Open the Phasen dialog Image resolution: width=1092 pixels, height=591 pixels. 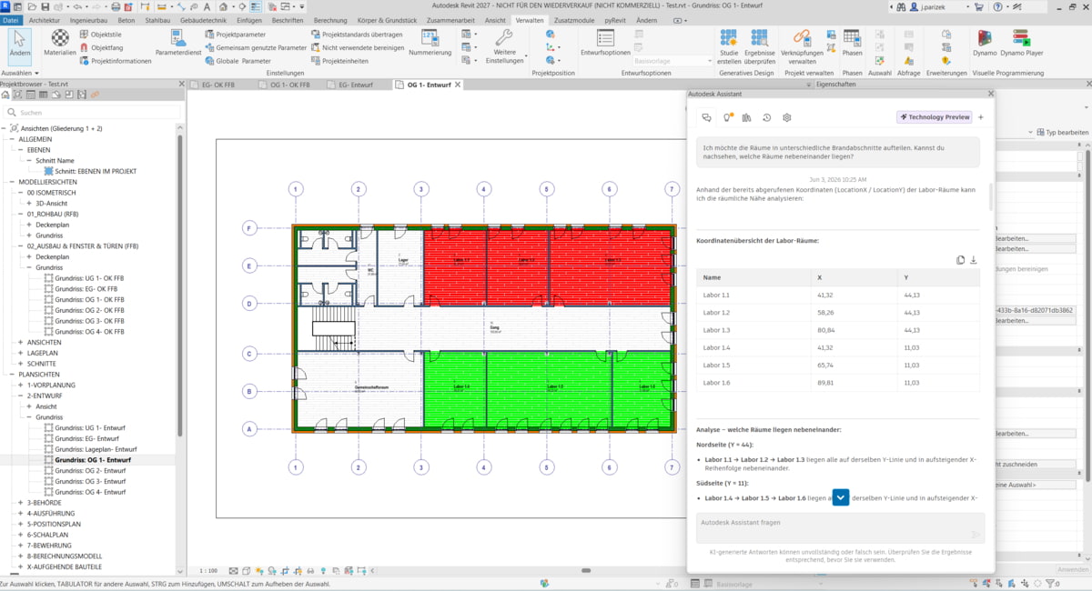click(x=852, y=44)
